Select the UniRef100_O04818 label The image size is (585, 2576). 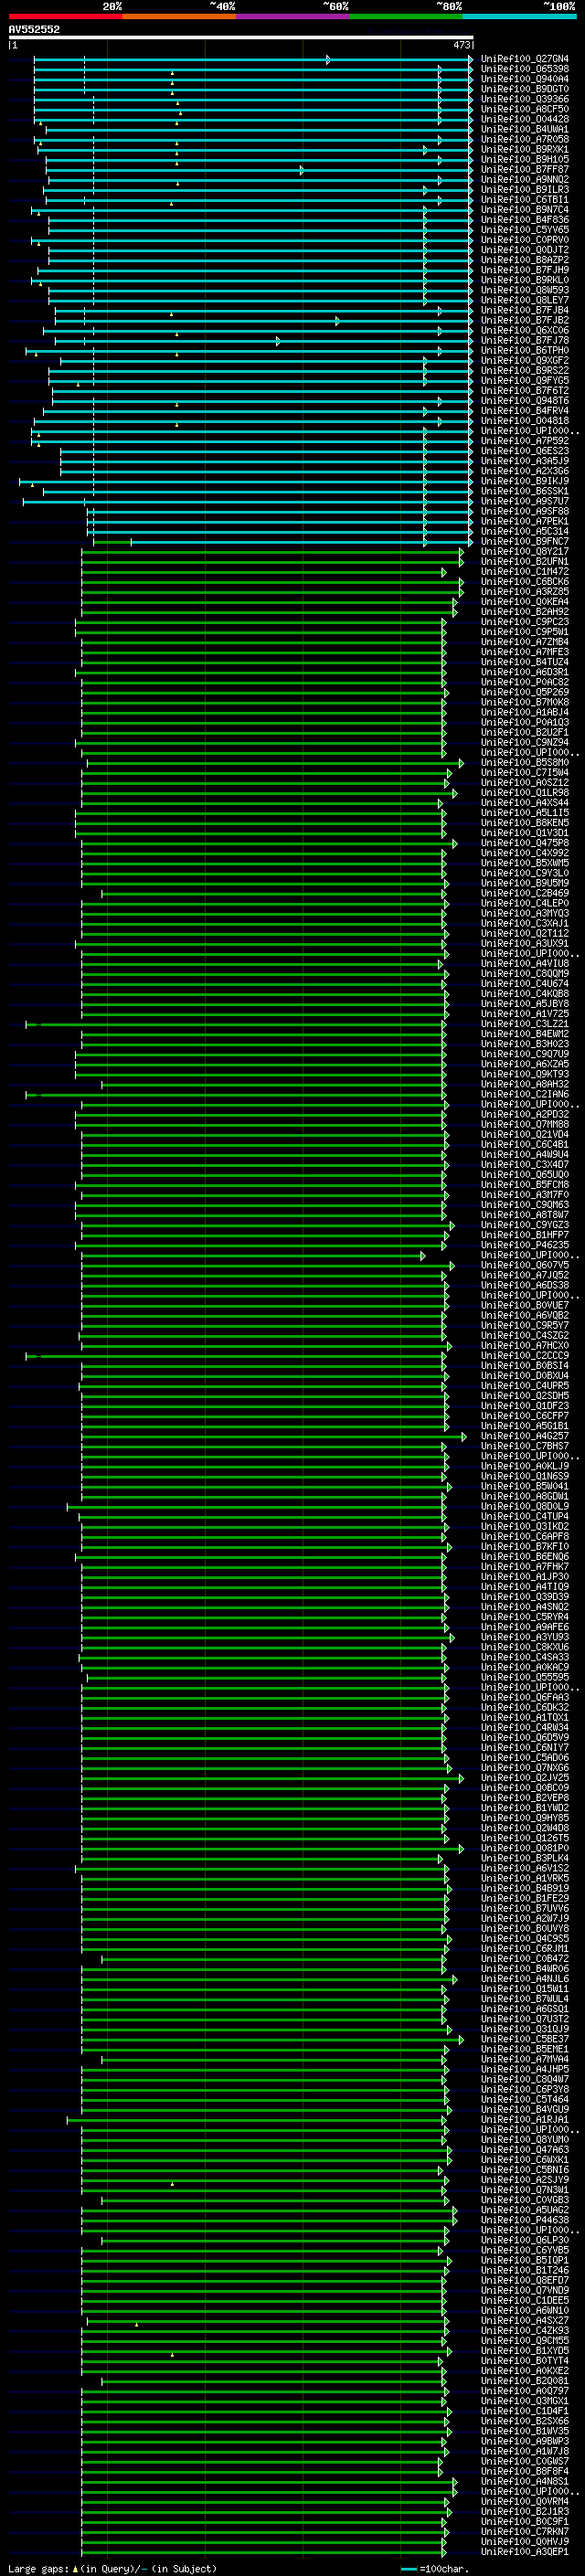click(525, 421)
